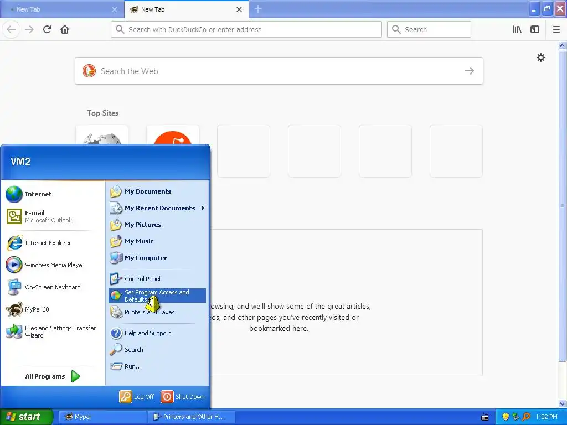Image resolution: width=567 pixels, height=425 pixels.
Task: Open Help and Support
Action: click(157, 333)
